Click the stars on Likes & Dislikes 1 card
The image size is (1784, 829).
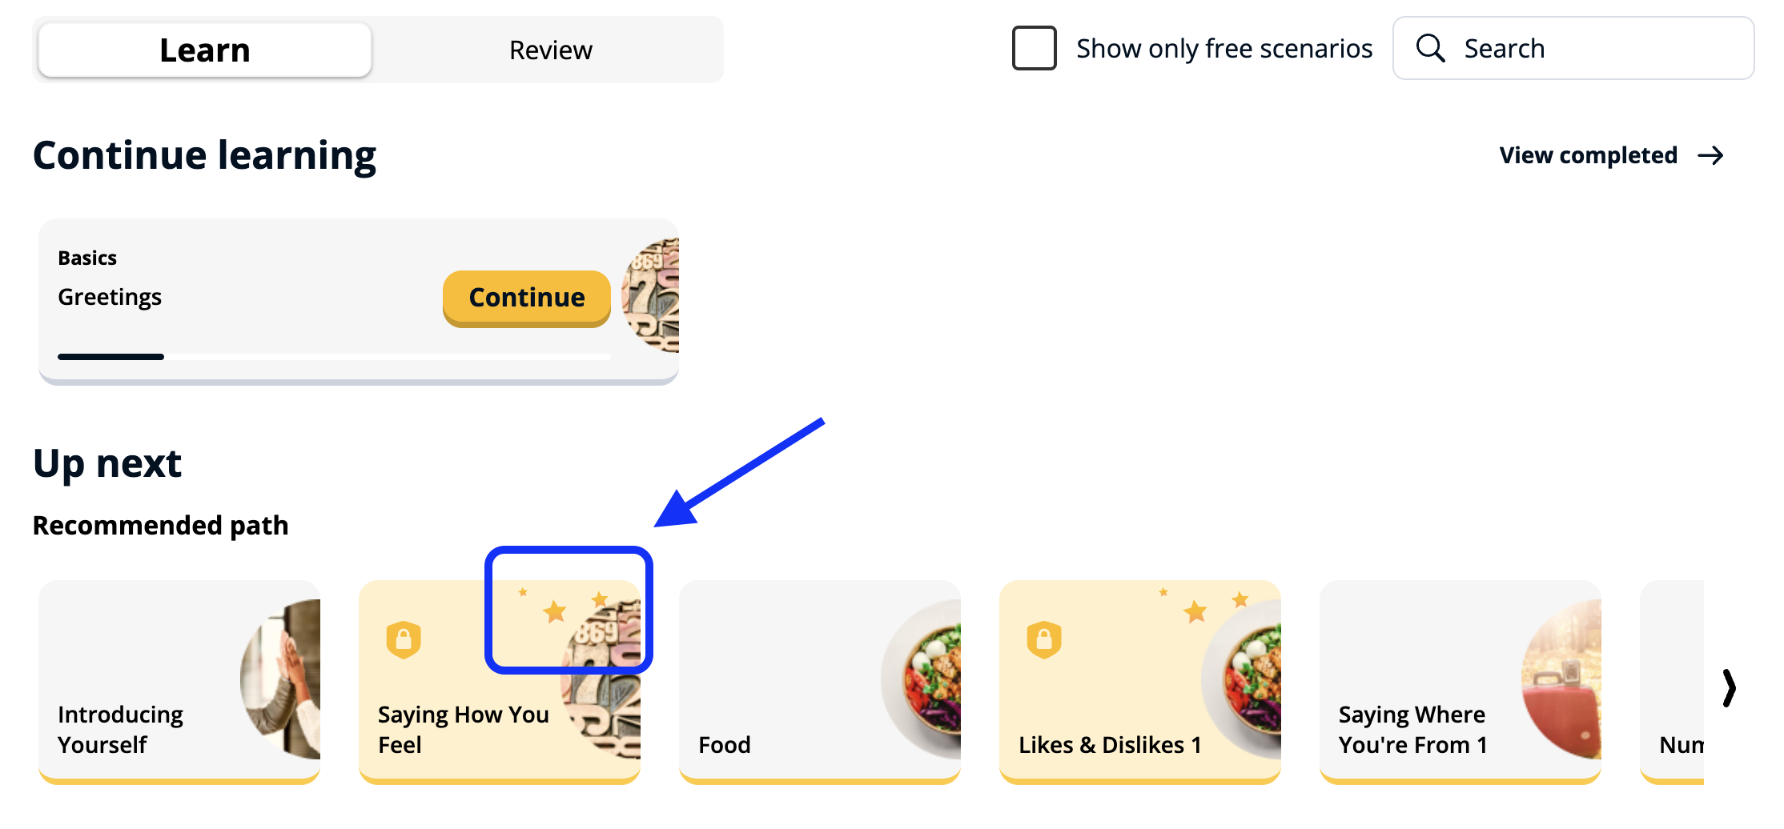[1202, 607]
